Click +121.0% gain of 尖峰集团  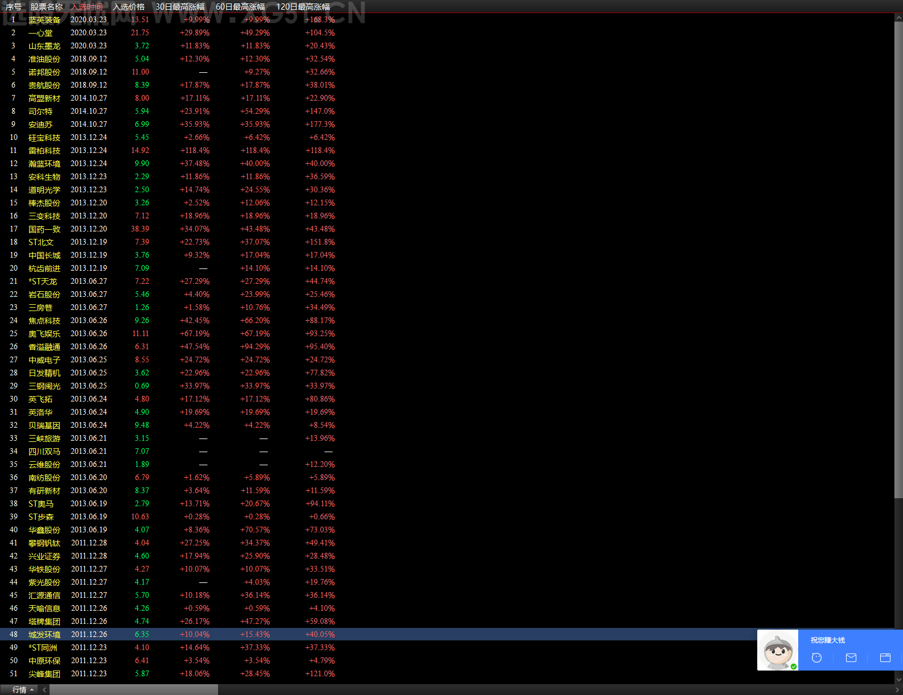[320, 673]
